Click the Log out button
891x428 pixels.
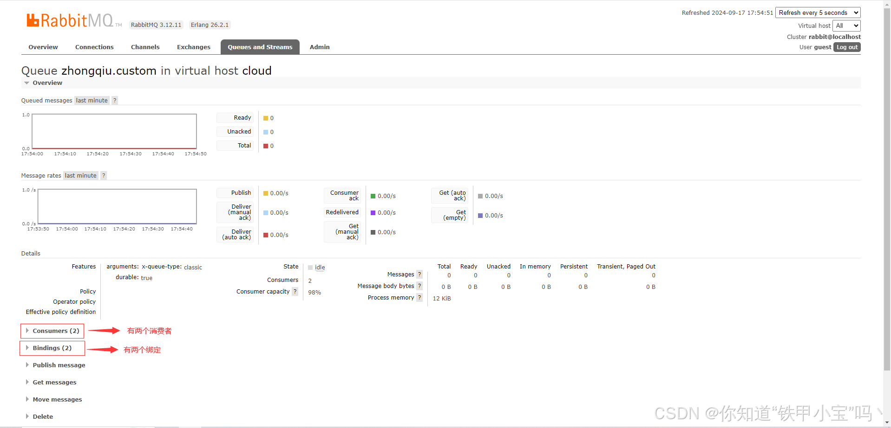847,47
